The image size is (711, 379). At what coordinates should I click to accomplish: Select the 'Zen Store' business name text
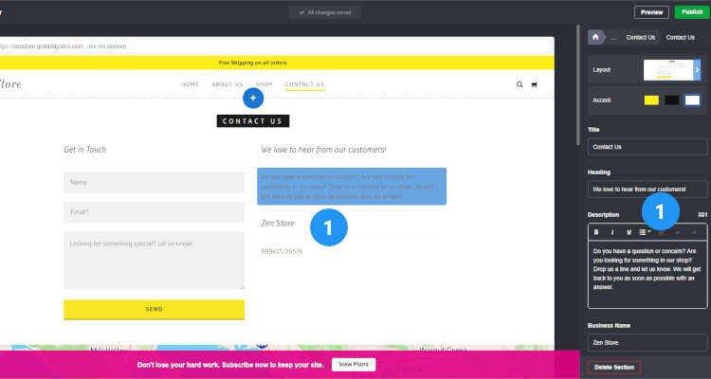(278, 223)
